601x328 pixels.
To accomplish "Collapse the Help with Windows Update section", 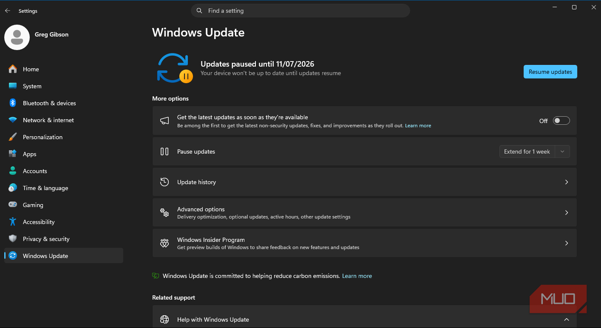I will [x=567, y=320].
